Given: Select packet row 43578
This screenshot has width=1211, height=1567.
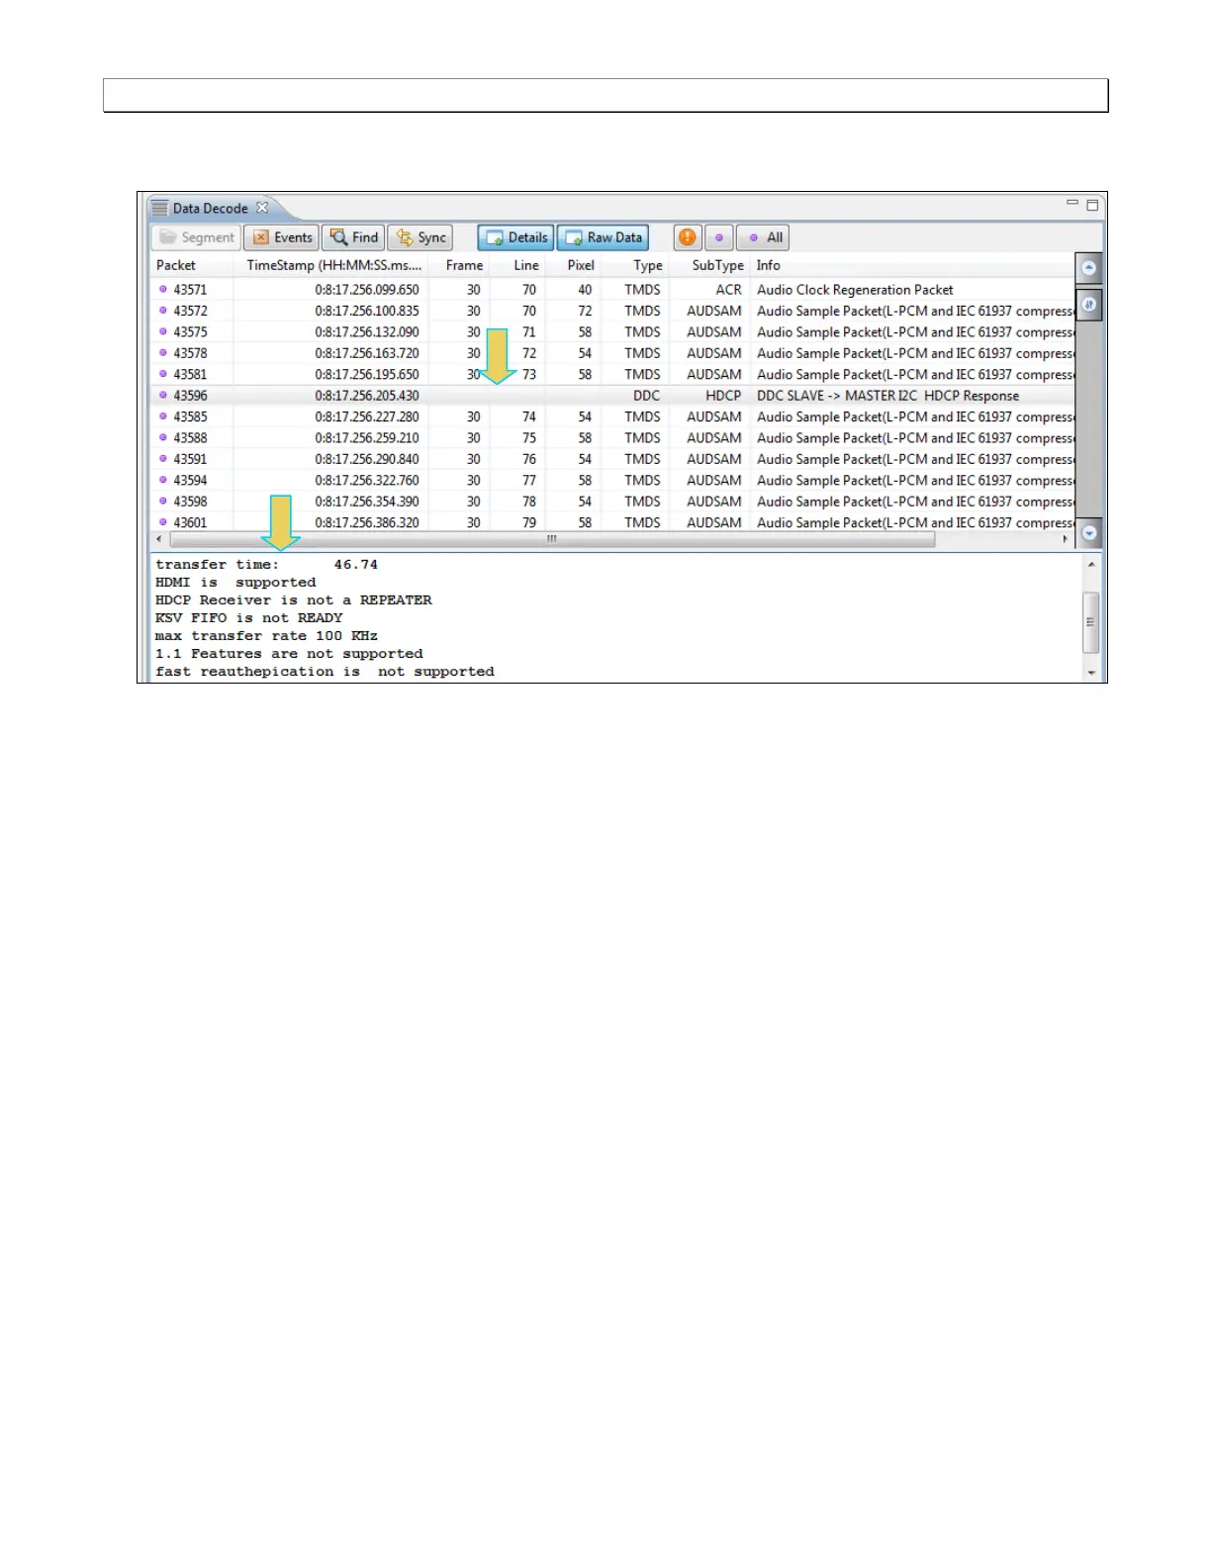Looking at the screenshot, I should 611,353.
